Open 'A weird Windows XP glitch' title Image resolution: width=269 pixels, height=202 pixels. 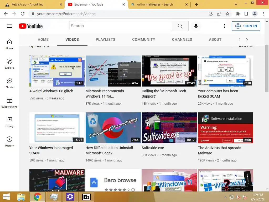point(51,91)
